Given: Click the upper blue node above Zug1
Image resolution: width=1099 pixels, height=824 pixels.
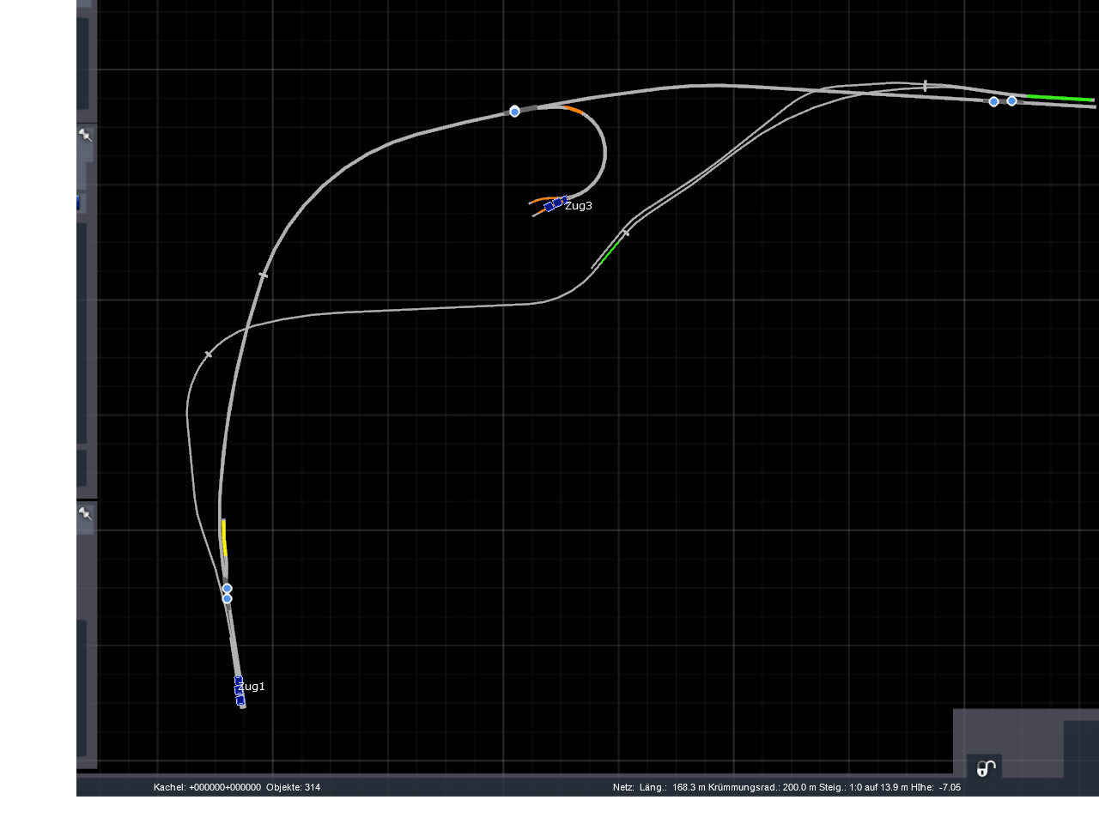Looking at the screenshot, I should (227, 588).
